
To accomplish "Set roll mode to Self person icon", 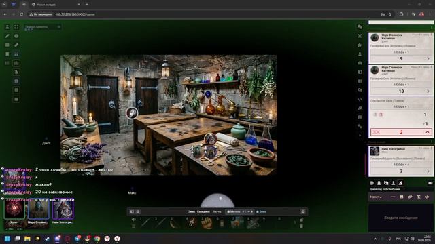I will tap(394, 183).
